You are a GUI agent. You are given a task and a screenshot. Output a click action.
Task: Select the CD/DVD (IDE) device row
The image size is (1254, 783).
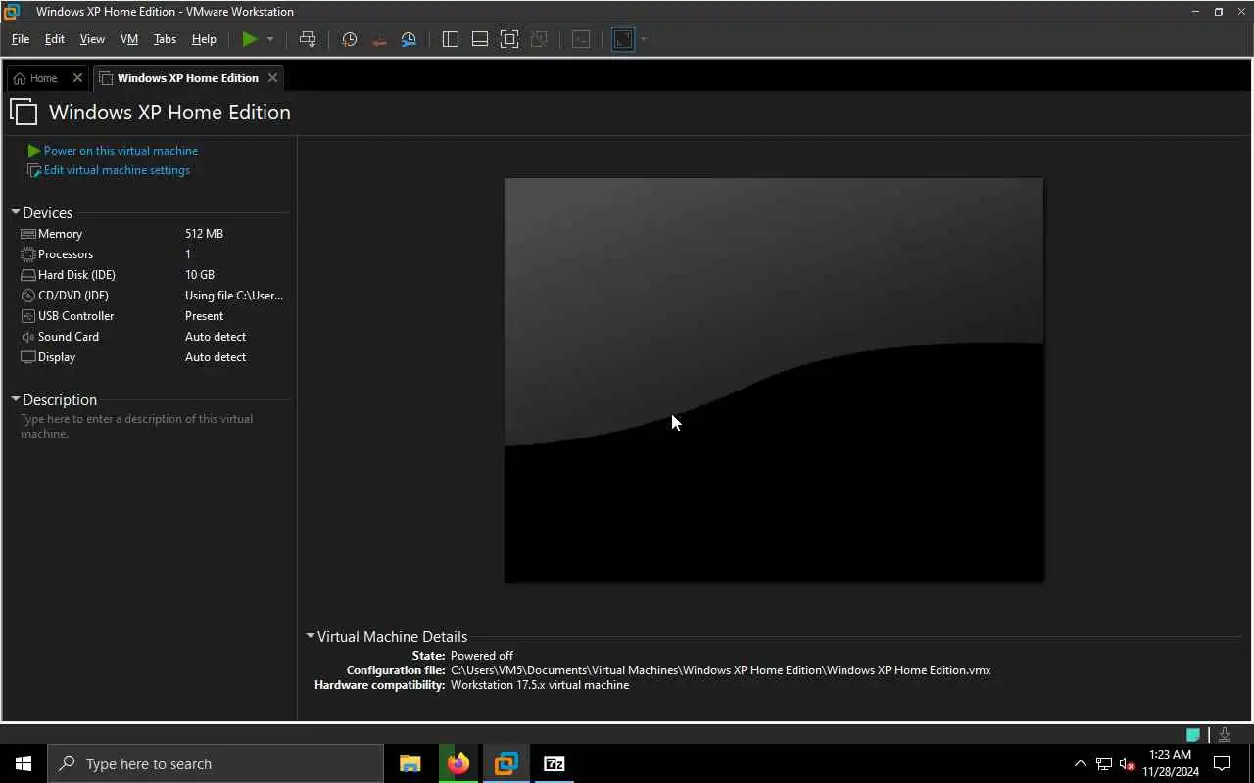pyautogui.click(x=152, y=296)
